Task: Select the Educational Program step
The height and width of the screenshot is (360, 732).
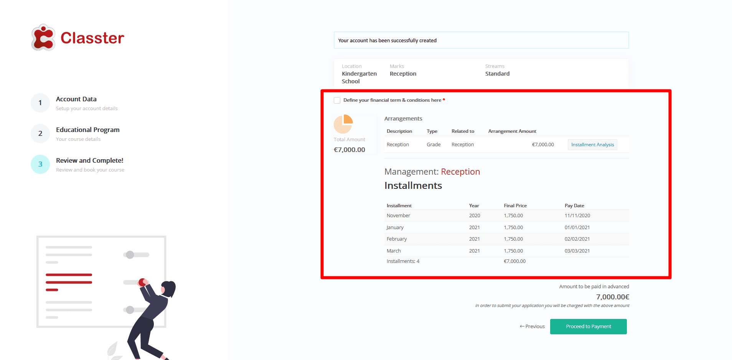Action: pos(88,130)
